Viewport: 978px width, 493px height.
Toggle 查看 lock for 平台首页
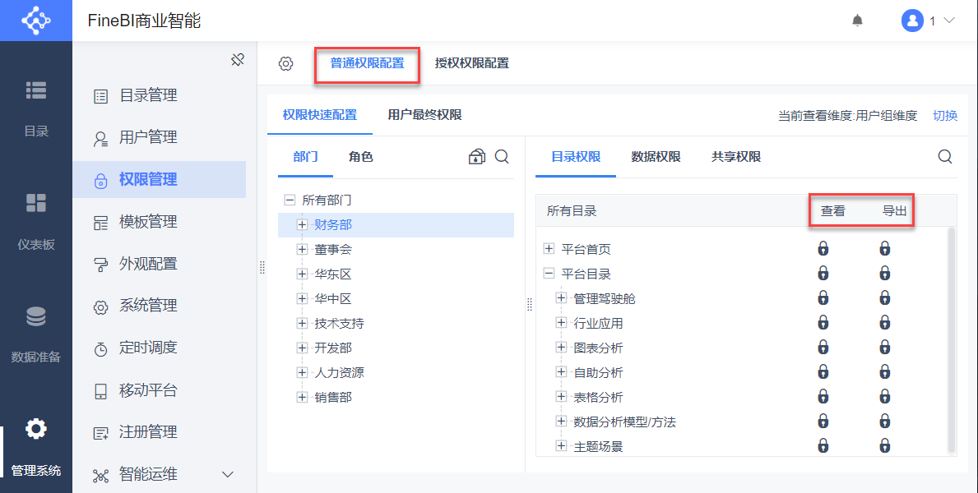point(823,249)
